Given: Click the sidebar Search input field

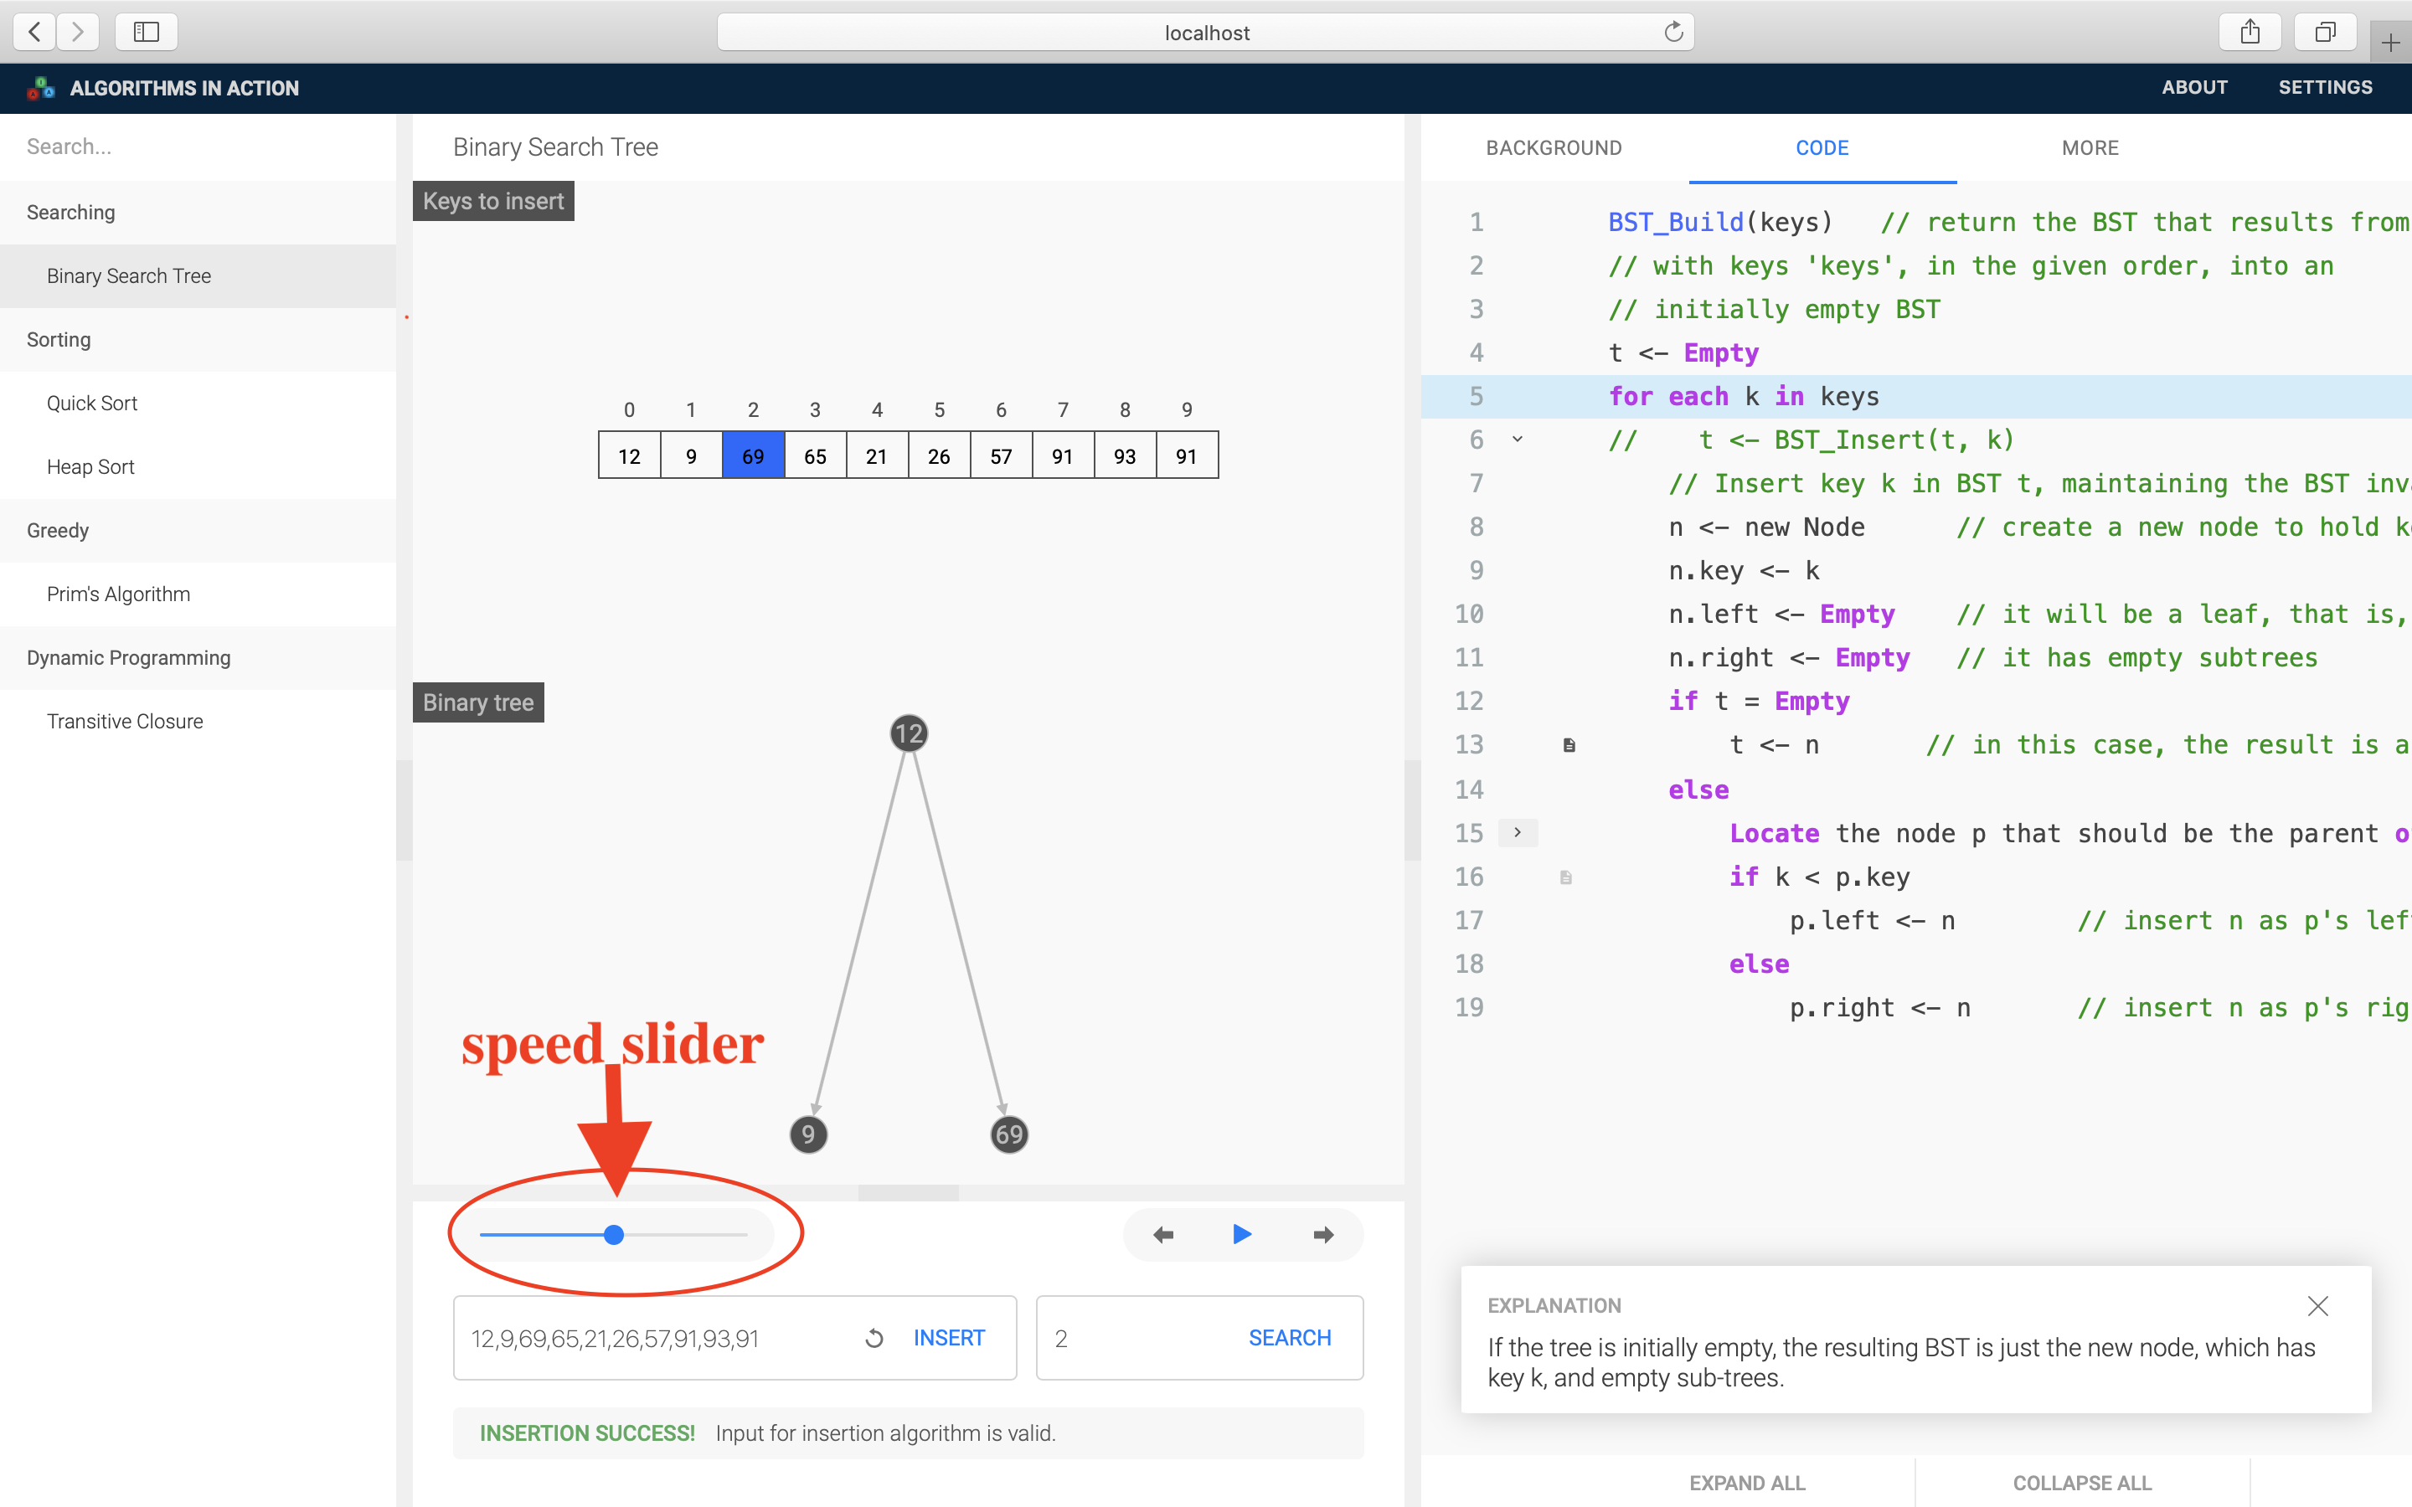Looking at the screenshot, I should coord(199,147).
